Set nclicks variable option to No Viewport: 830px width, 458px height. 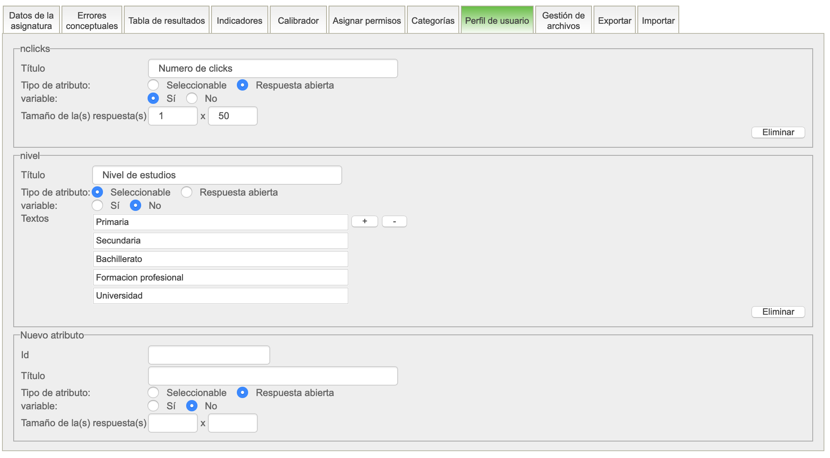(x=192, y=99)
